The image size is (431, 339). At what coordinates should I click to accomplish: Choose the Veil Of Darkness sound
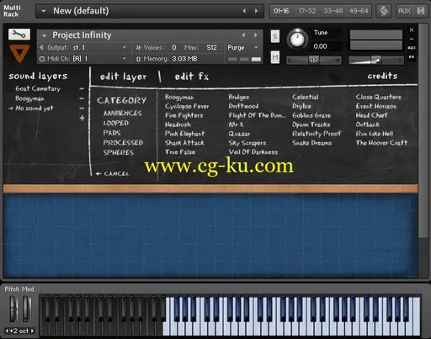(x=253, y=152)
